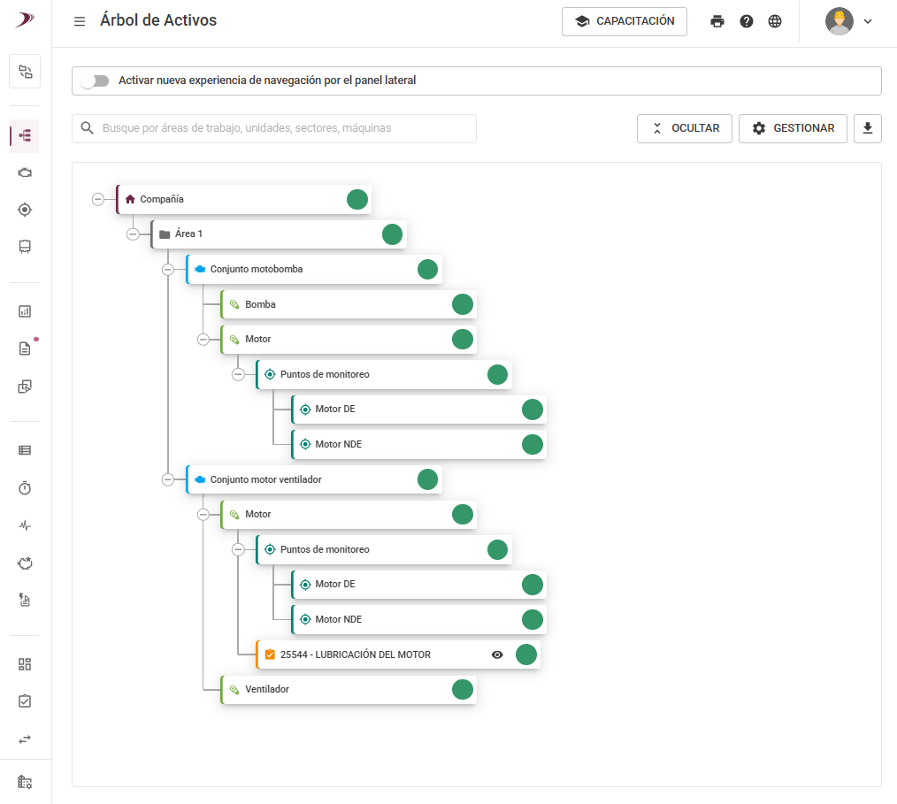
Task: Click the asset search input field
Action: click(x=274, y=128)
